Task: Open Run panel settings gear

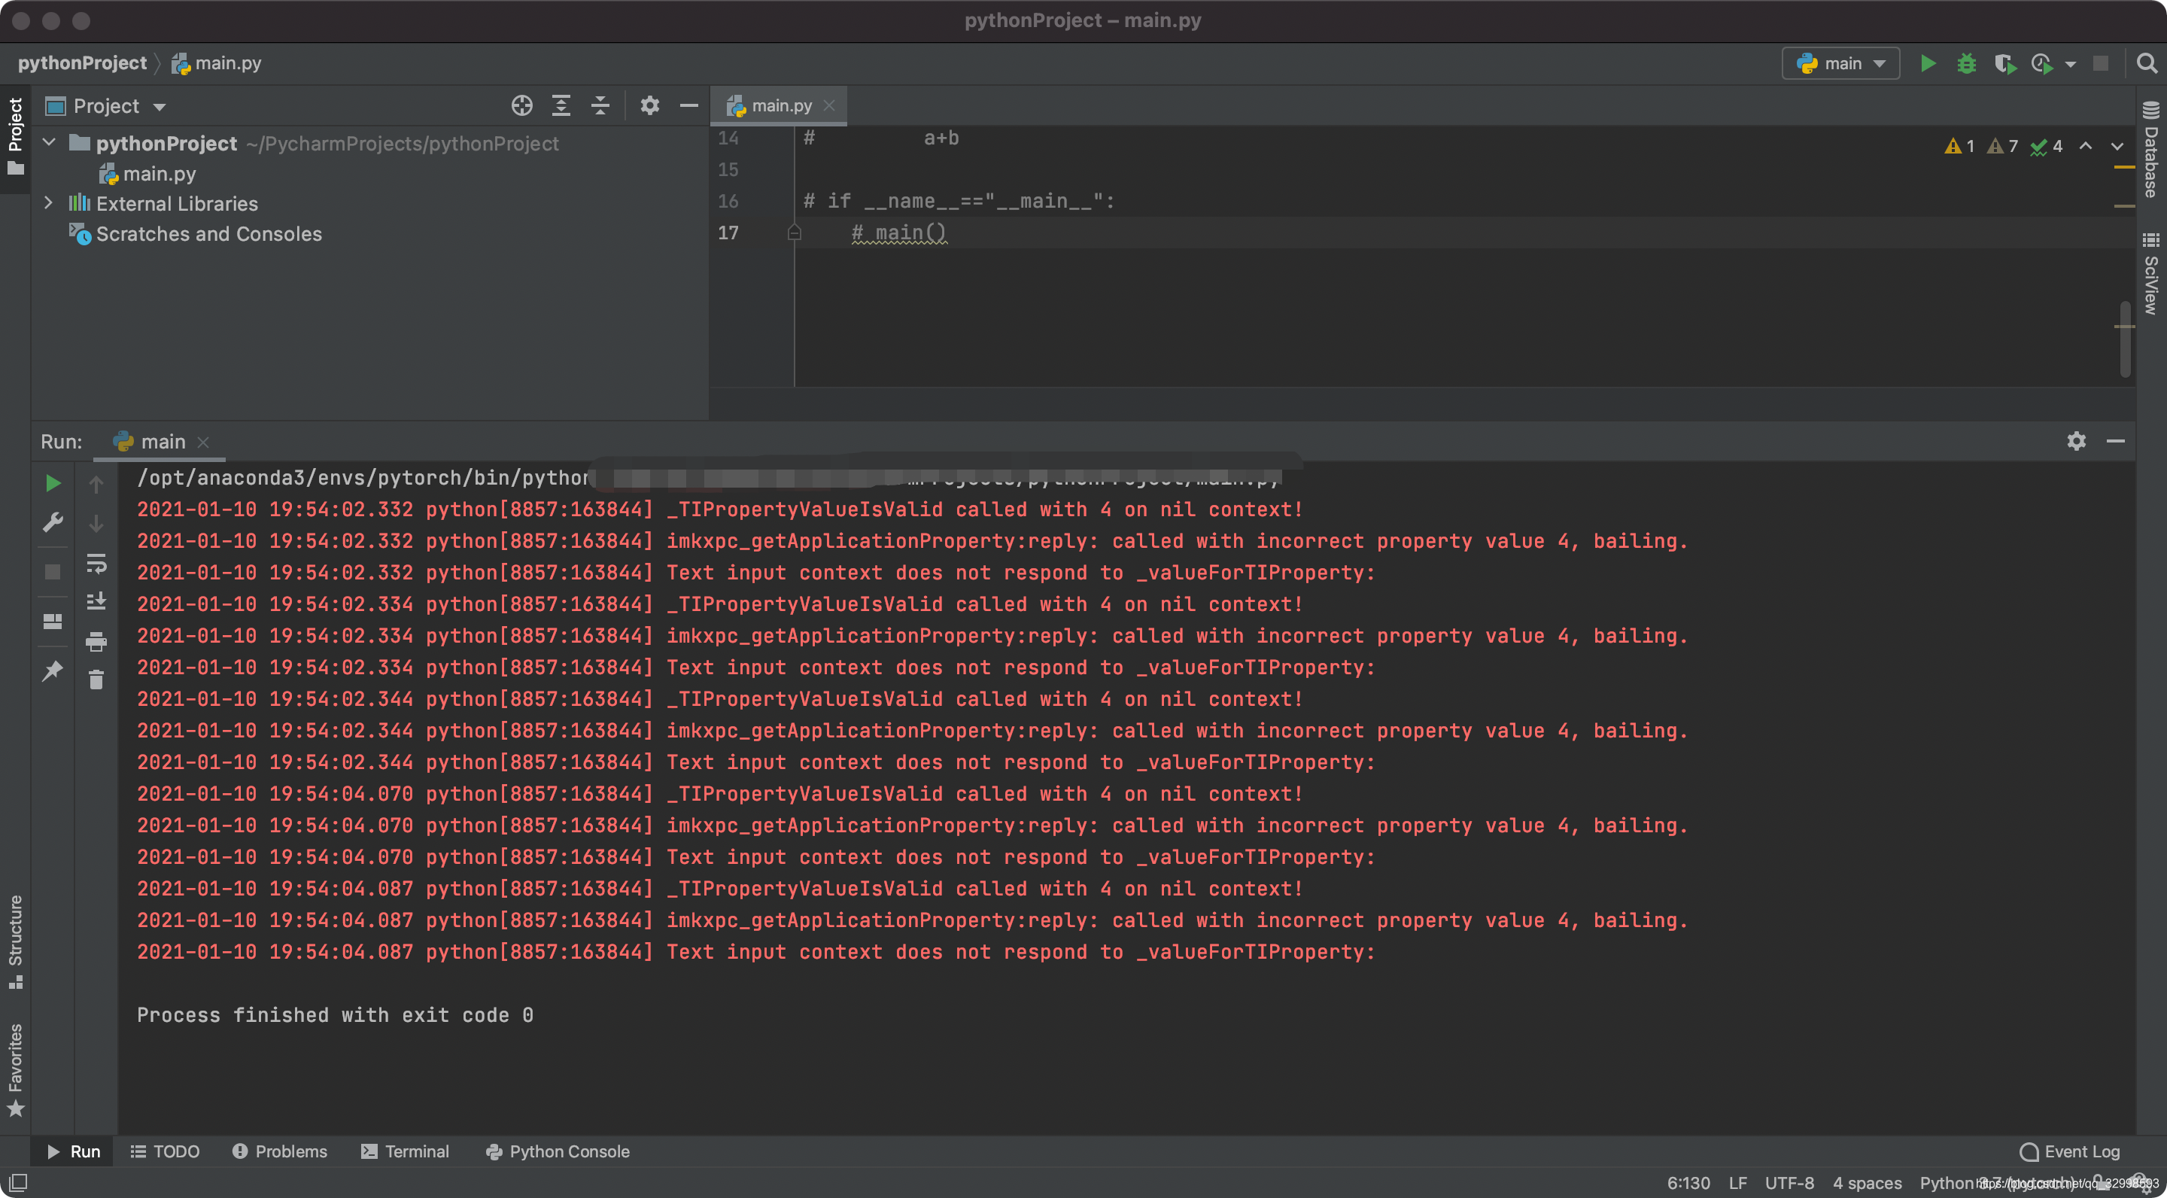Action: tap(2076, 441)
